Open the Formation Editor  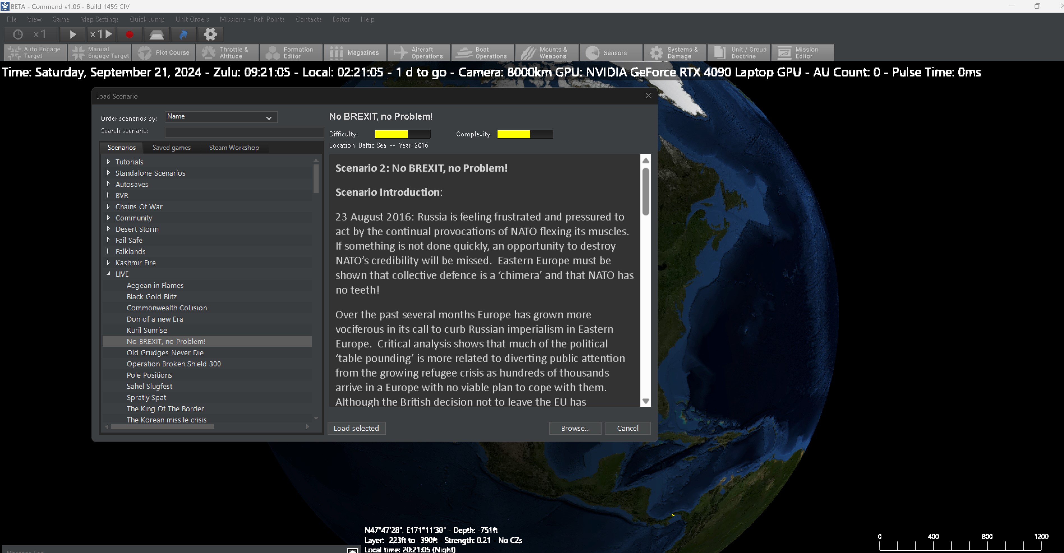click(x=290, y=52)
